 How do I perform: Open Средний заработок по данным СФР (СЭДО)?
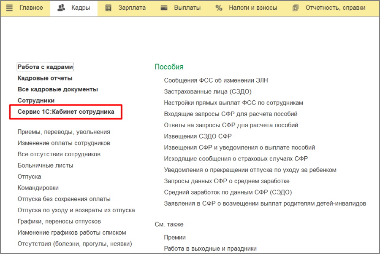(228, 192)
